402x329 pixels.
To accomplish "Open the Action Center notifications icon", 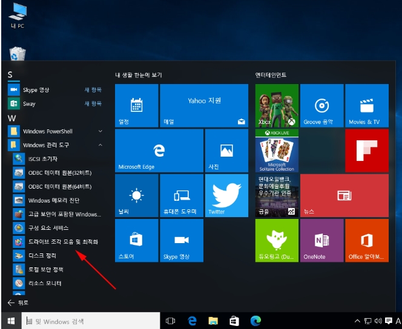I will [x=389, y=321].
